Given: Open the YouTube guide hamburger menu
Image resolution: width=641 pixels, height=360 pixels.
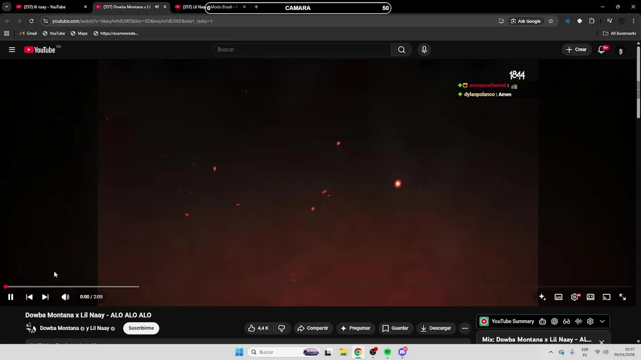Looking at the screenshot, I should [12, 49].
